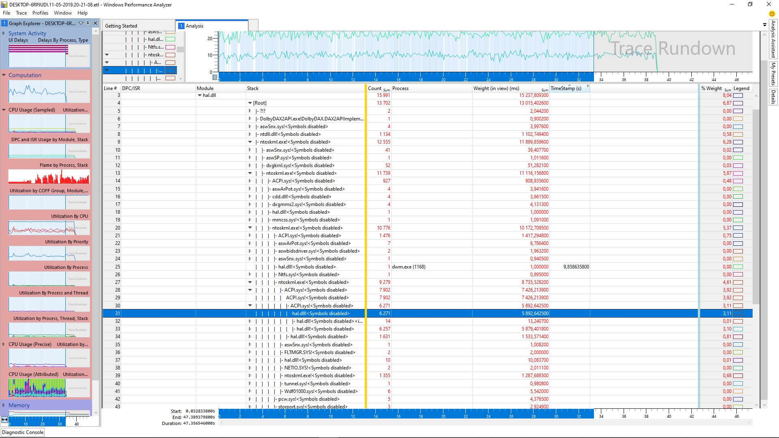Image resolution: width=779 pixels, height=438 pixels.
Task: Open the Computation summary graph thumbnail
Action: click(49, 91)
